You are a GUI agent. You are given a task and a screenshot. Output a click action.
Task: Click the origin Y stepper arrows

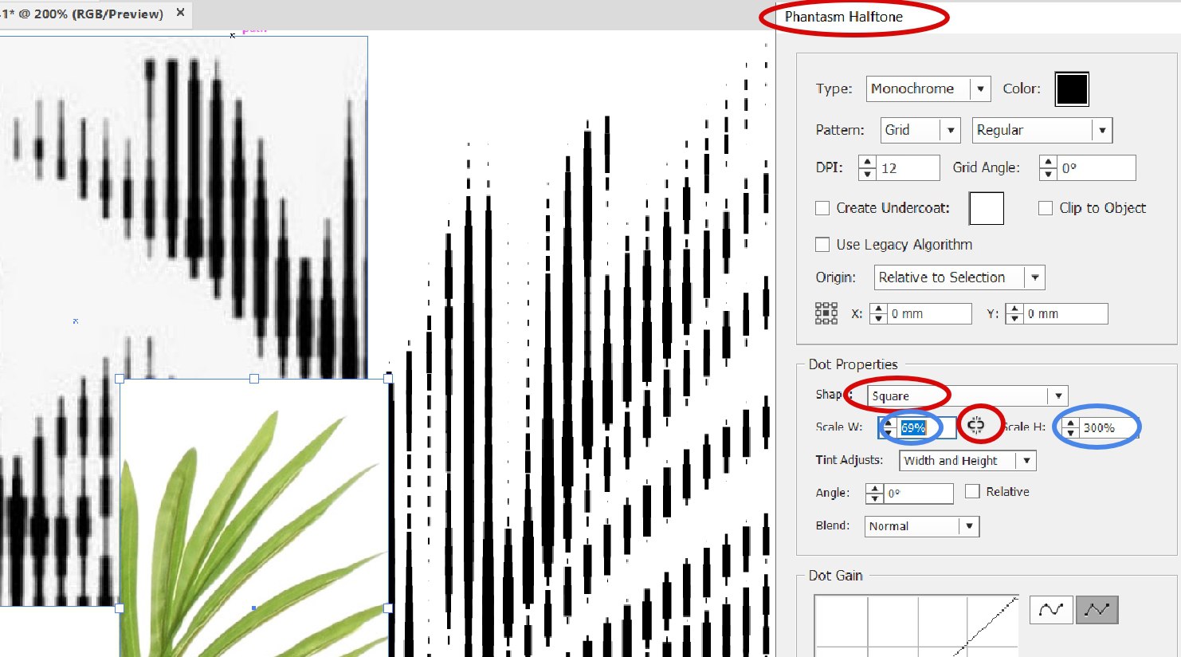tap(1014, 314)
